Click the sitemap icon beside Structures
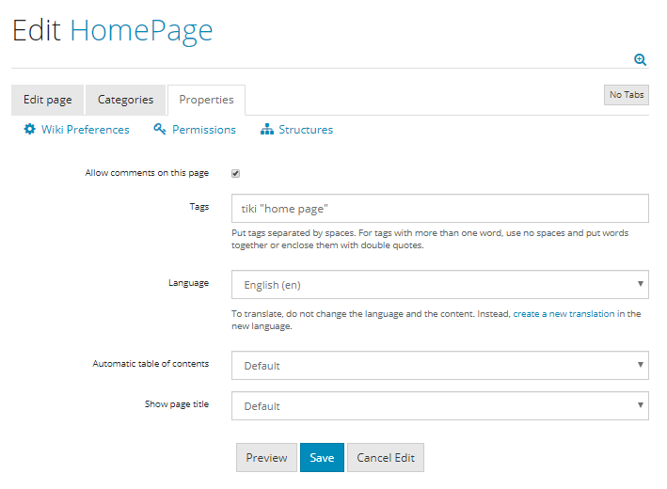This screenshot has height=489, width=667. coord(267,130)
